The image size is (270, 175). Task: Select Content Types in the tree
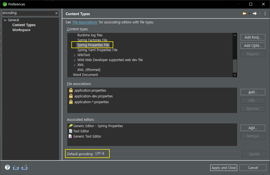point(24,25)
